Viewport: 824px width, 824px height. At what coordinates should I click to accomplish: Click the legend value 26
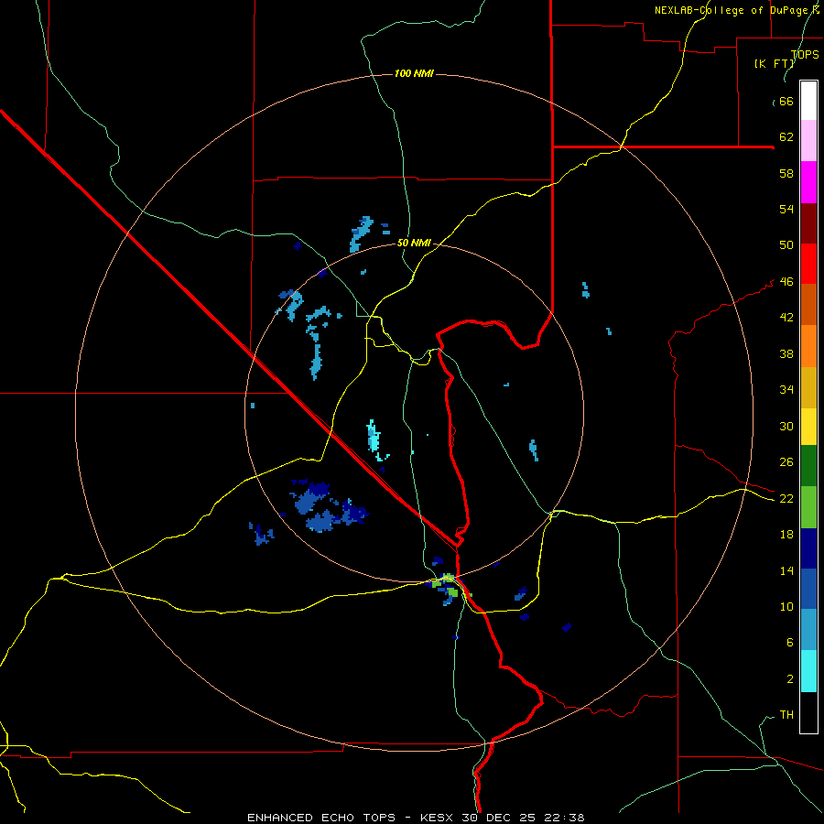pyautogui.click(x=786, y=462)
